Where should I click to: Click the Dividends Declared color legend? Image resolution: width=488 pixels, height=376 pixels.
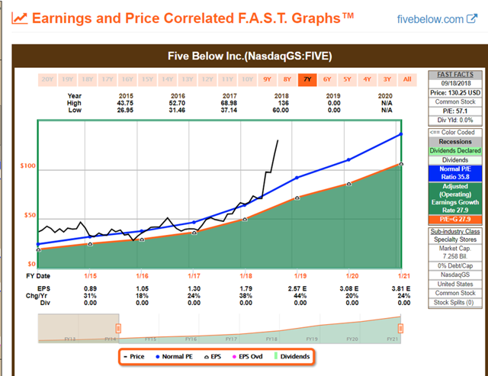tap(455, 151)
